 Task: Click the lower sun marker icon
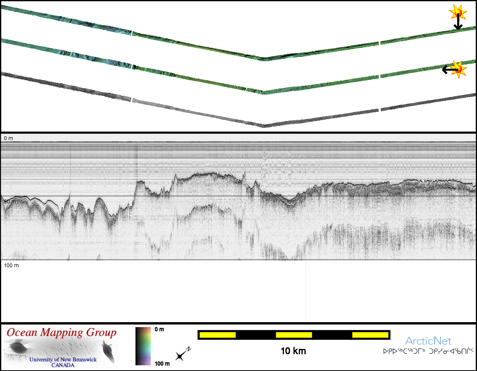pyautogui.click(x=458, y=69)
